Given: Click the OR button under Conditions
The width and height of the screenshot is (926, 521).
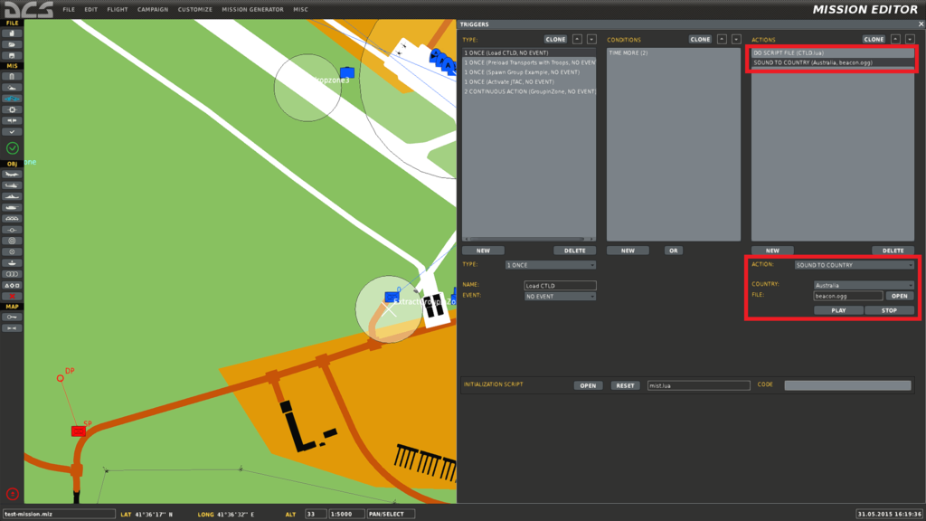Looking at the screenshot, I should 673,251.
